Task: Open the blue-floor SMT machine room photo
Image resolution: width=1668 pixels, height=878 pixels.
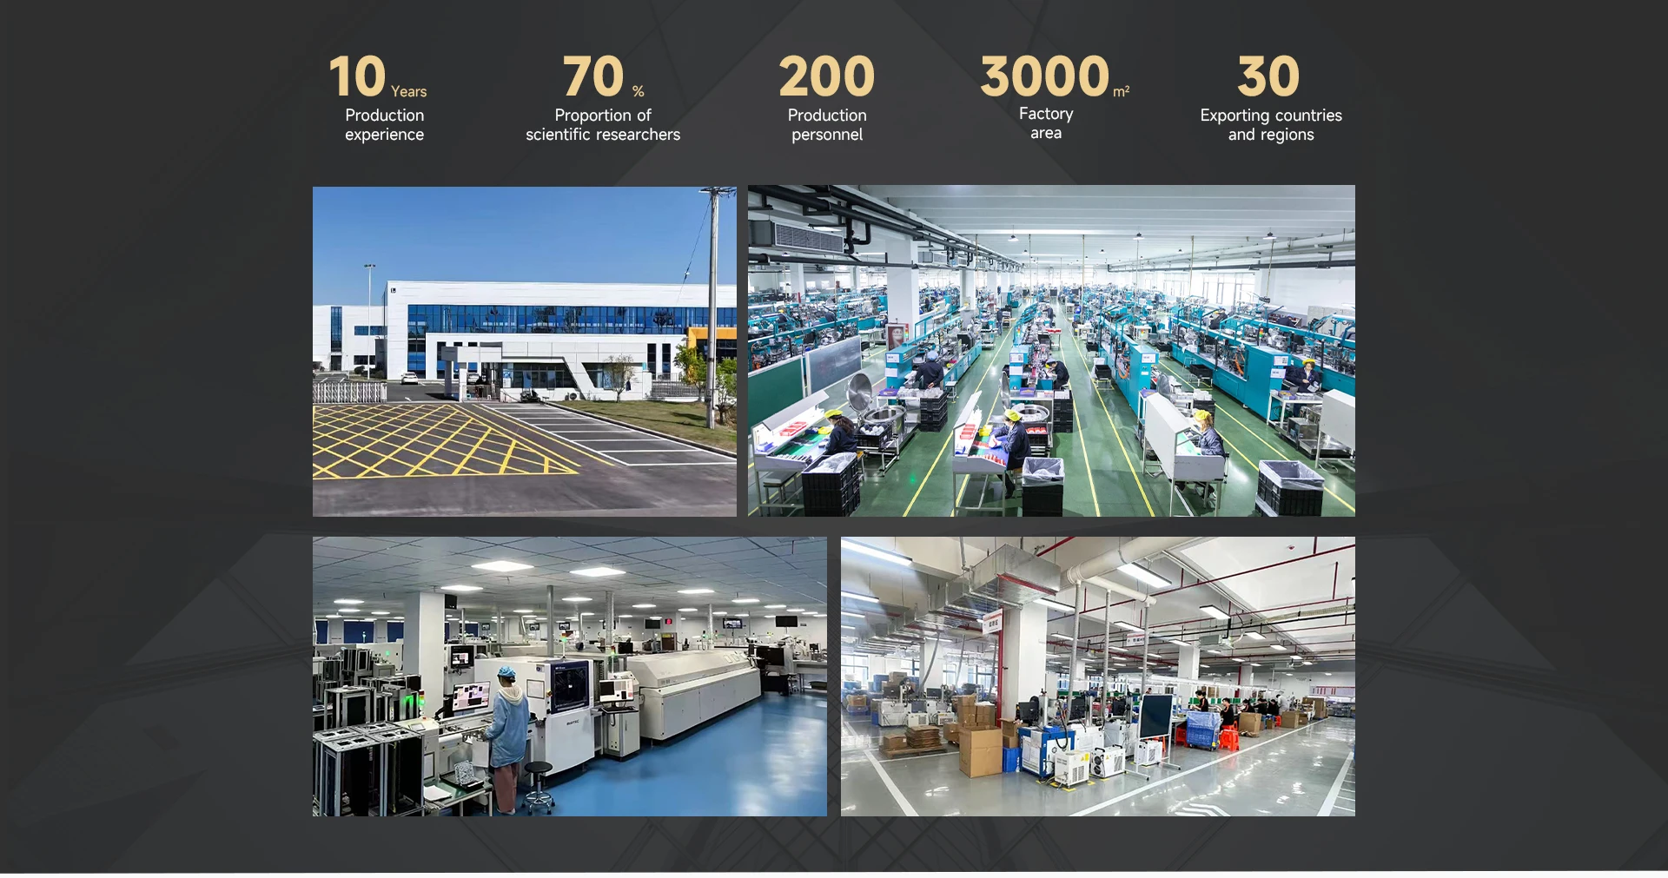Action: (x=570, y=677)
